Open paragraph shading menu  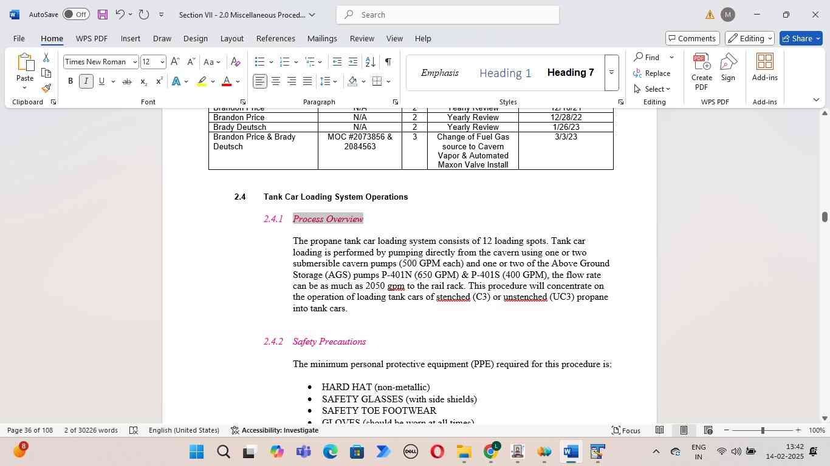point(363,81)
